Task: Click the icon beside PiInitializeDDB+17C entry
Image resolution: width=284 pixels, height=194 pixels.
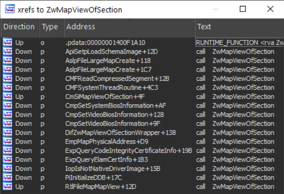Action: [x=7, y=178]
